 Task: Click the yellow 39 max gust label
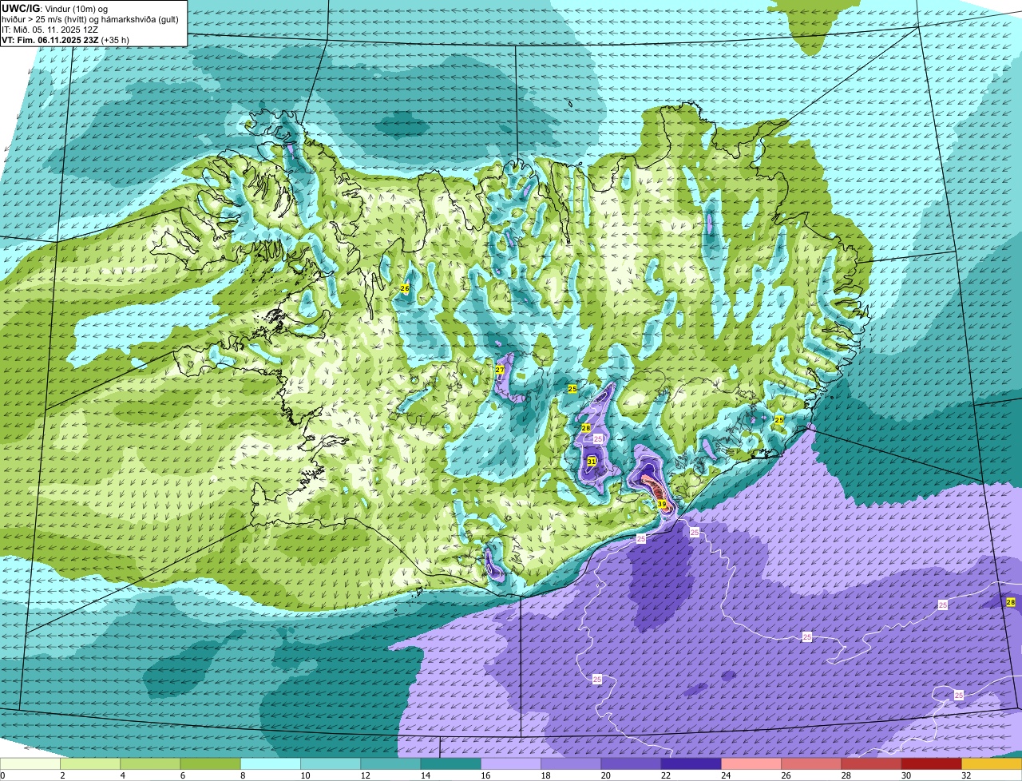pyautogui.click(x=662, y=504)
